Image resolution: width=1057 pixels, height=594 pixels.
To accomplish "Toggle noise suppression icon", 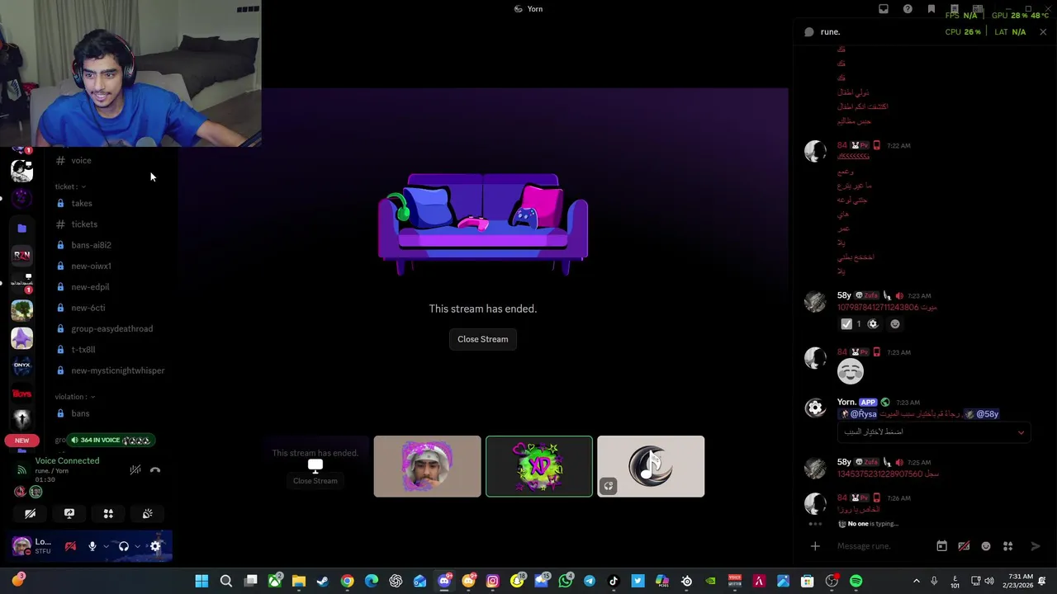I will click(x=135, y=469).
